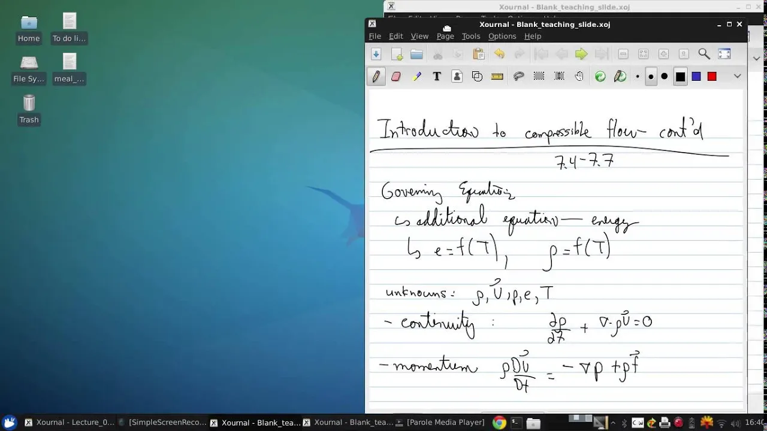Viewport: 767px width, 431px height.
Task: Click the Open file folder icon
Action: tap(417, 54)
